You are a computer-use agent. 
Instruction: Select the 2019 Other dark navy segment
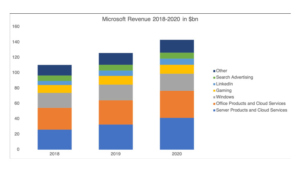coord(116,59)
